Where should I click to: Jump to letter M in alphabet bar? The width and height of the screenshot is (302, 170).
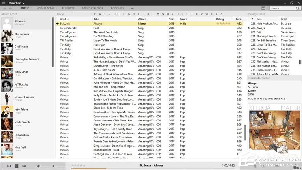pyautogui.click(x=158, y=14)
